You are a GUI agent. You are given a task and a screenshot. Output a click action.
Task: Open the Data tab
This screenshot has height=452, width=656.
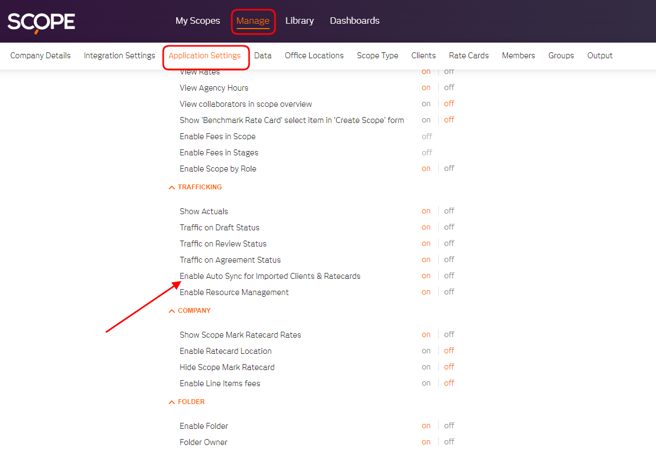click(263, 56)
